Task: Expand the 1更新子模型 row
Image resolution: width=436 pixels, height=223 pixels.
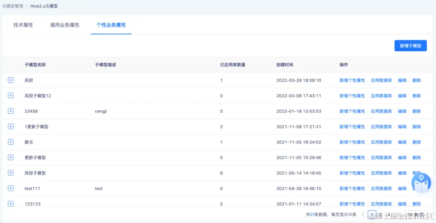Action: [x=10, y=126]
